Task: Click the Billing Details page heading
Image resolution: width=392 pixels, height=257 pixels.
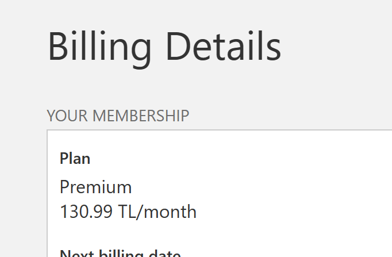Action: click(x=164, y=46)
